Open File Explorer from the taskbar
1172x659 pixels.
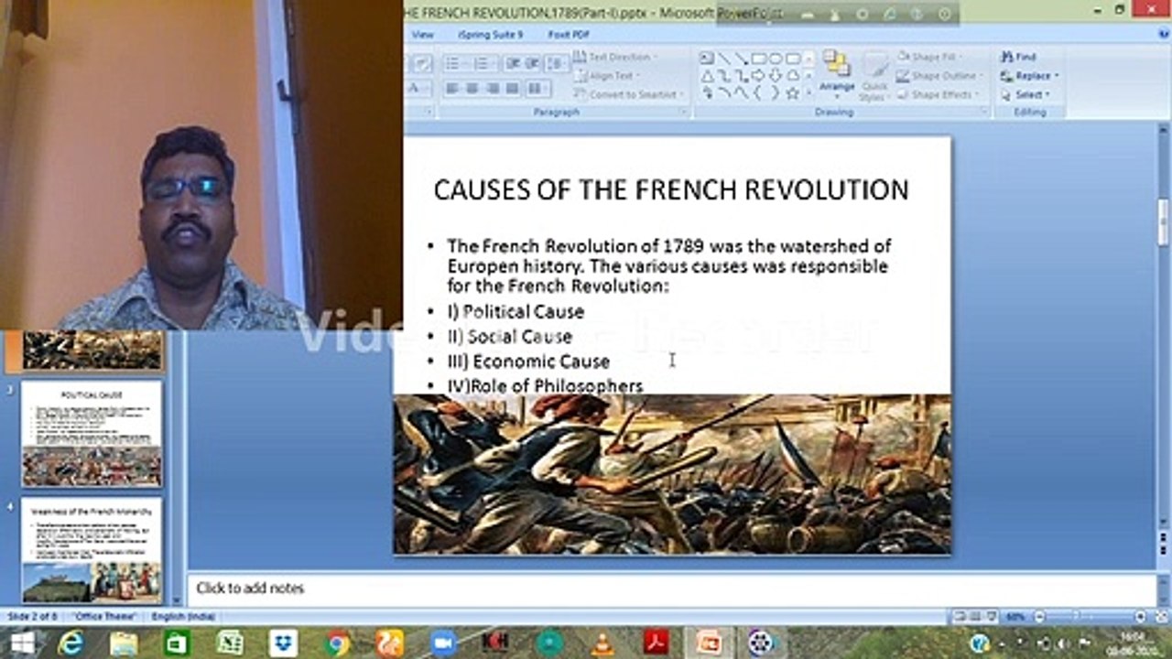click(124, 643)
